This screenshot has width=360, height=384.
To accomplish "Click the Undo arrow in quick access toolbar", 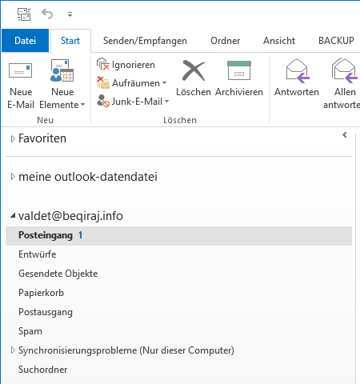I will tap(47, 14).
